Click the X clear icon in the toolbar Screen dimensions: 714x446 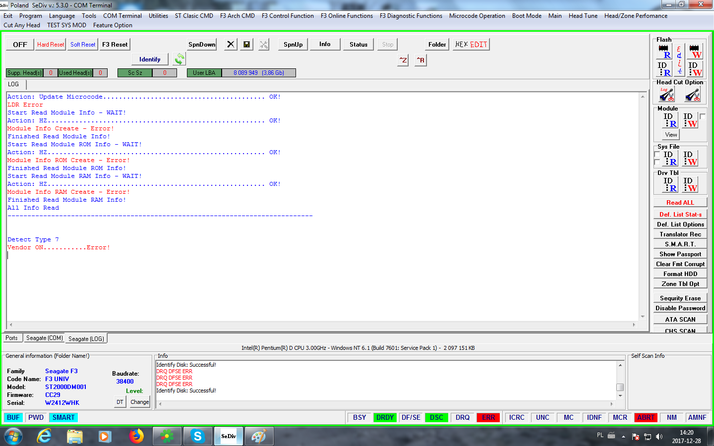tap(231, 45)
